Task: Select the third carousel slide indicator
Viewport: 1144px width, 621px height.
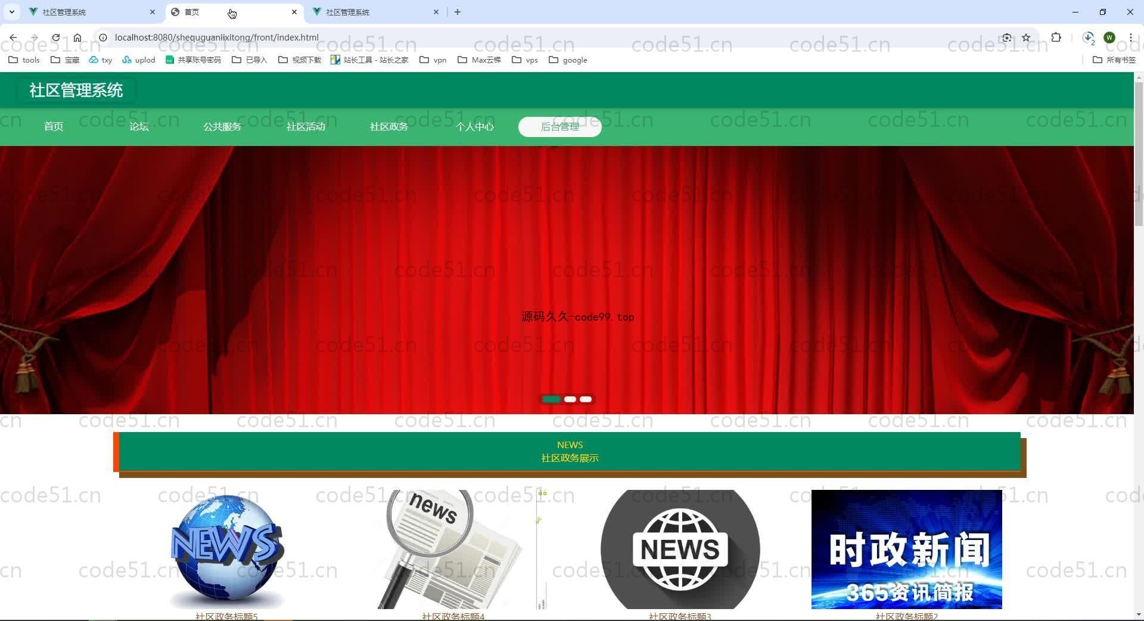Action: [586, 399]
